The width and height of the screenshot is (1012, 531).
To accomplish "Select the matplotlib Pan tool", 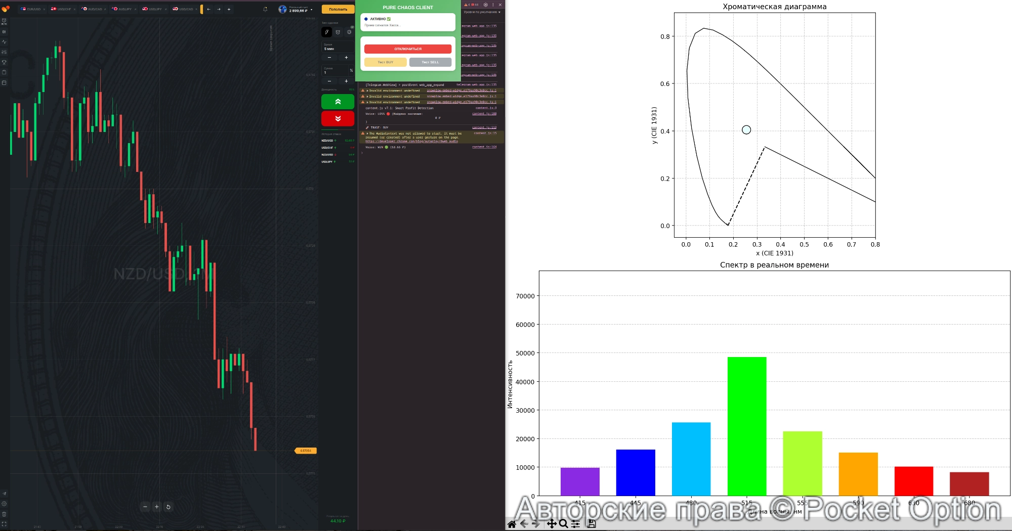I will coord(552,524).
